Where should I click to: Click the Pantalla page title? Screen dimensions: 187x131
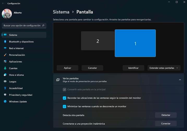85,12
